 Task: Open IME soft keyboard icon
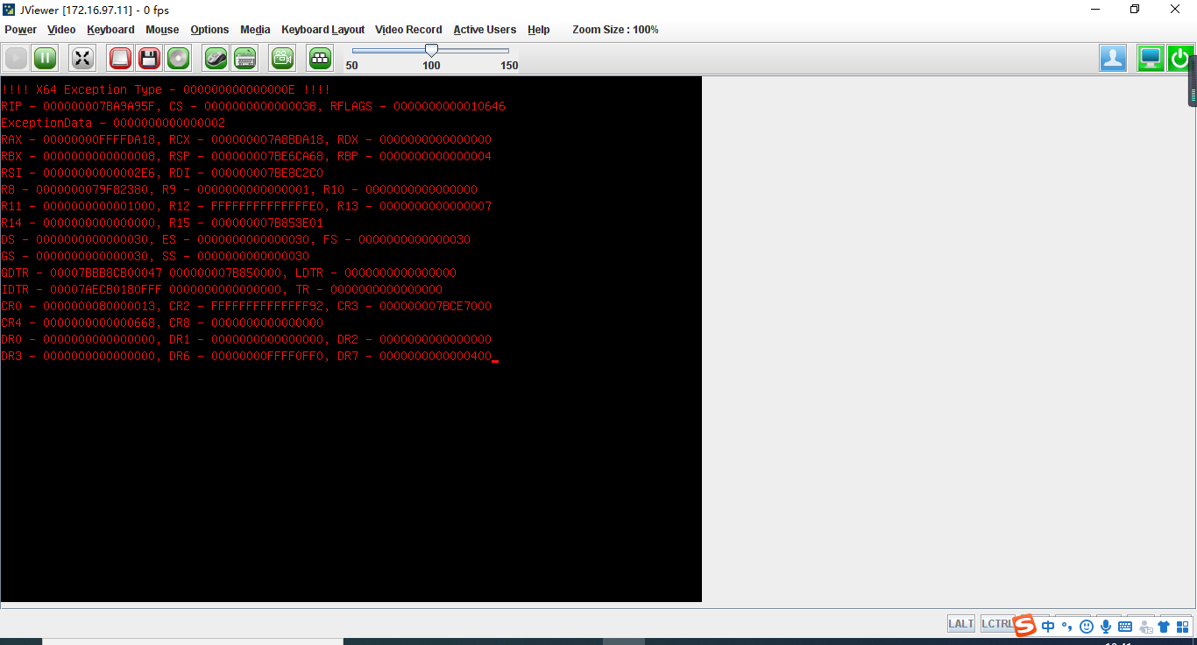point(1125,627)
